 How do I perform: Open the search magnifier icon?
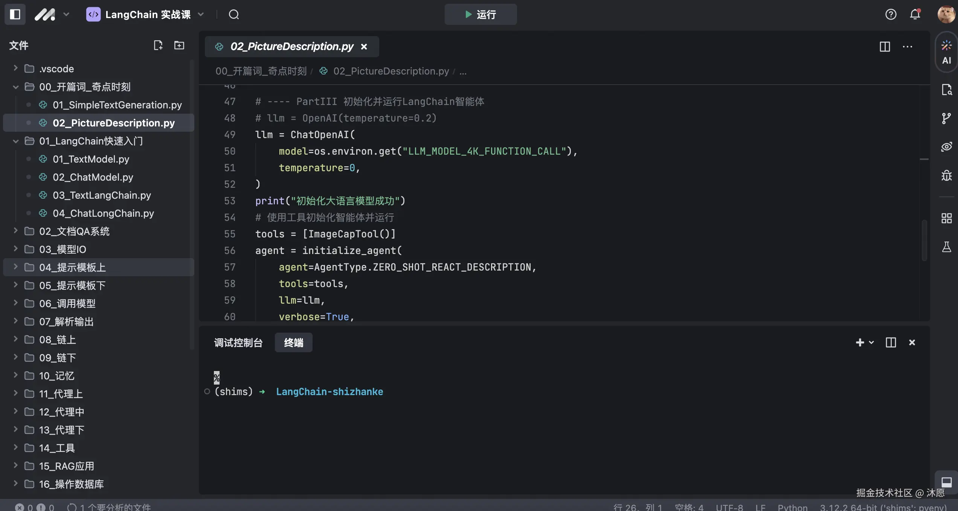click(x=234, y=14)
